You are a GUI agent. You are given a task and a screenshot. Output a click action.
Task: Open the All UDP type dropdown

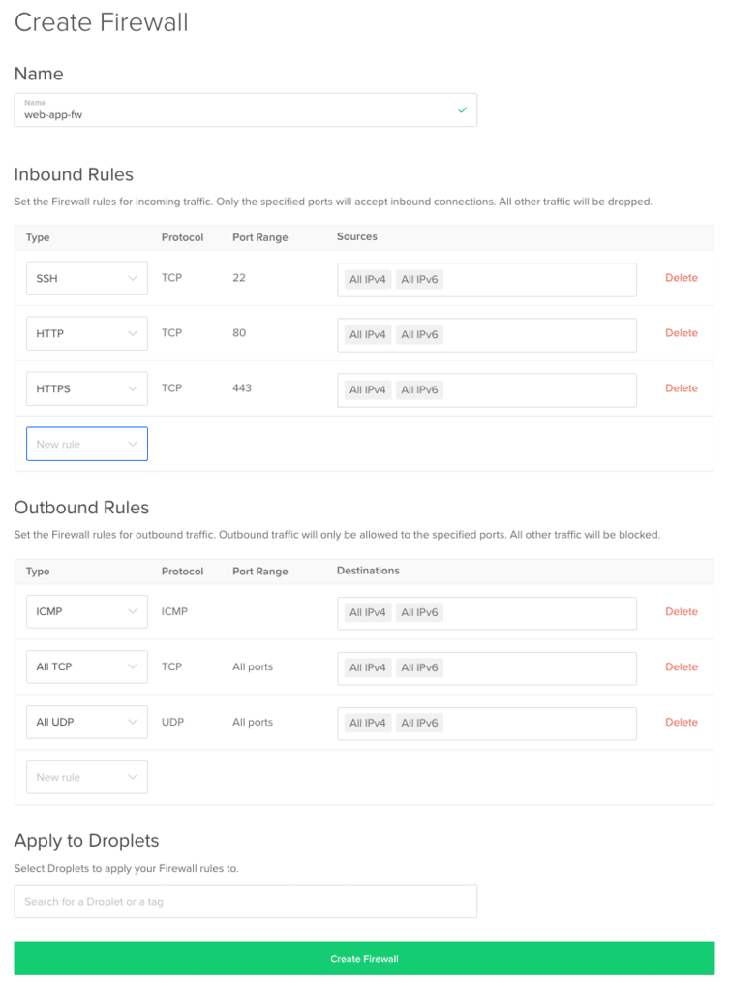click(86, 723)
